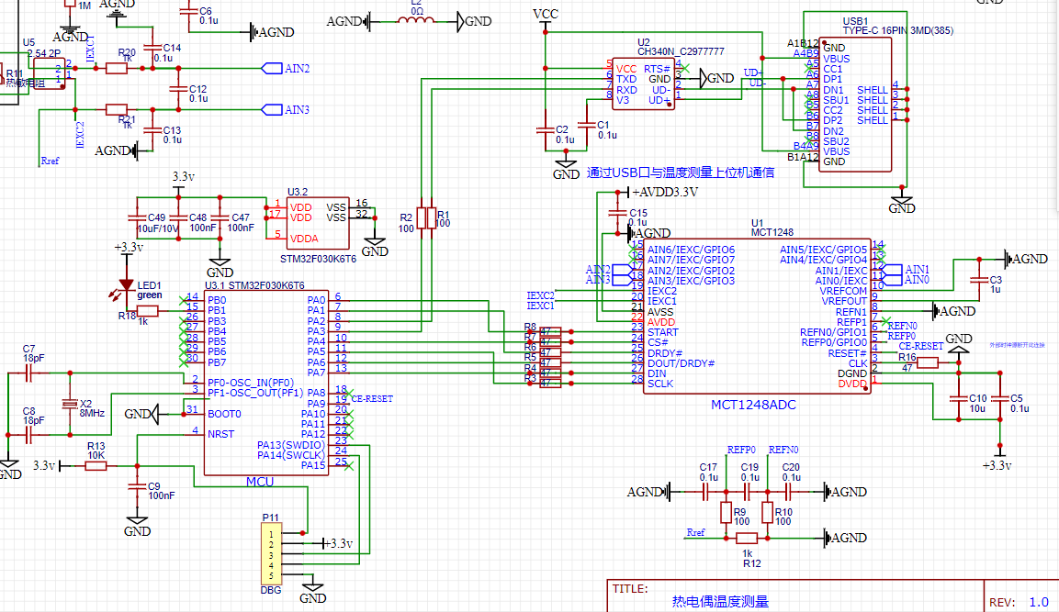
Task: Select resistor R12 1k
Action: pos(747,538)
